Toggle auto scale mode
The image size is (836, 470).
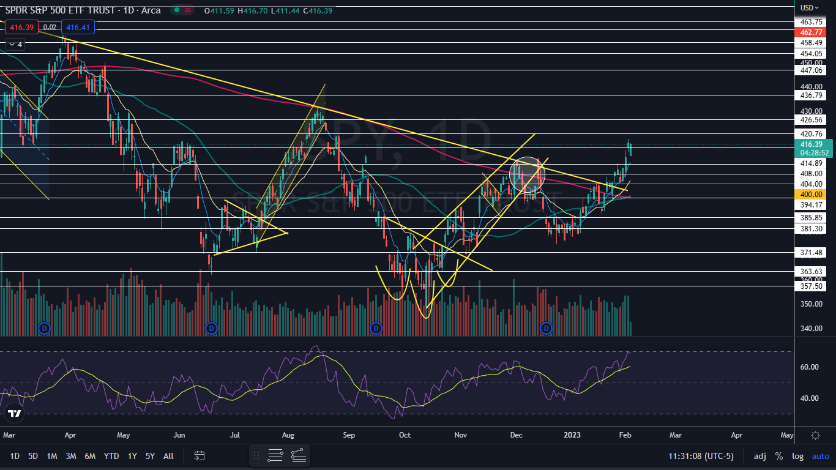[x=820, y=456]
